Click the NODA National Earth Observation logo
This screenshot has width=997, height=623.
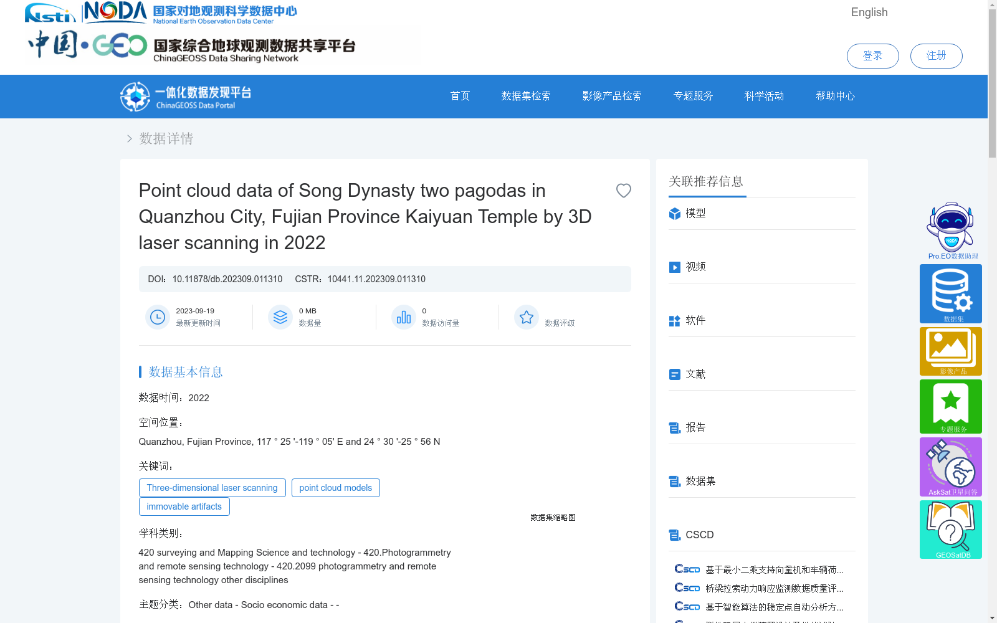click(x=190, y=12)
